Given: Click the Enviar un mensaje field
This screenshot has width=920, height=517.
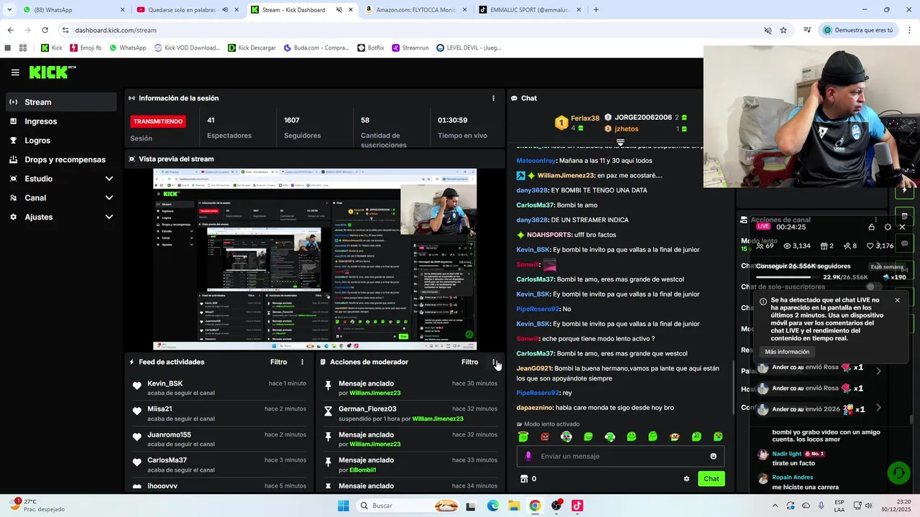Looking at the screenshot, I should pos(621,456).
